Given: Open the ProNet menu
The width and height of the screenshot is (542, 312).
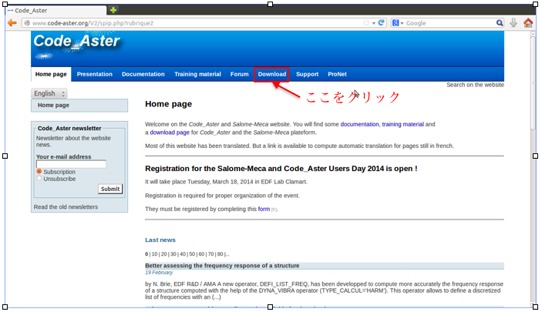Looking at the screenshot, I should click(x=338, y=74).
